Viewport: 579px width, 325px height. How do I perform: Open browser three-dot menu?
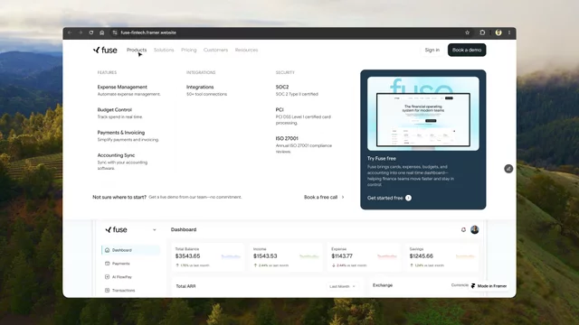point(509,32)
